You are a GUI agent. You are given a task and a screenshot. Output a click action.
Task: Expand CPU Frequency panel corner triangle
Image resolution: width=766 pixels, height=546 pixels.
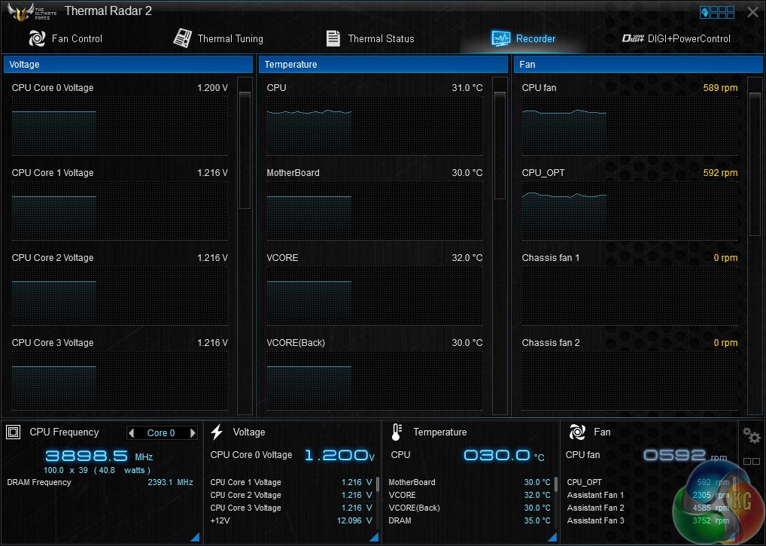(195, 537)
